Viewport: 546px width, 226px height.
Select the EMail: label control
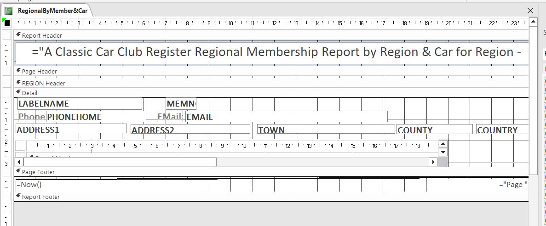[x=170, y=117]
